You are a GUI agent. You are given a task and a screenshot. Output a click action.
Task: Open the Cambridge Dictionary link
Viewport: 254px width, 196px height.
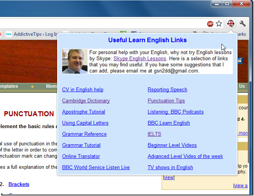pos(86,101)
